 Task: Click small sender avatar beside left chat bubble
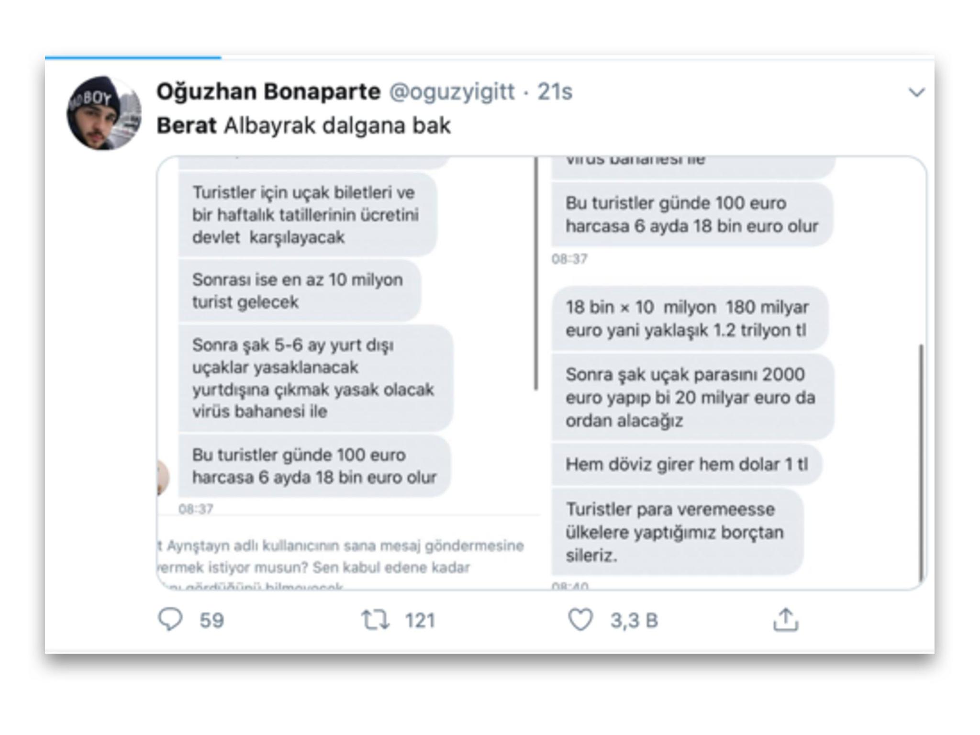point(163,478)
